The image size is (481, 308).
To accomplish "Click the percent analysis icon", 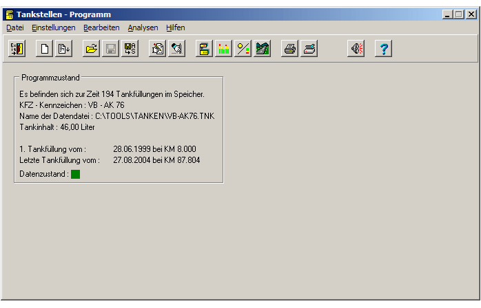I will 243,49.
